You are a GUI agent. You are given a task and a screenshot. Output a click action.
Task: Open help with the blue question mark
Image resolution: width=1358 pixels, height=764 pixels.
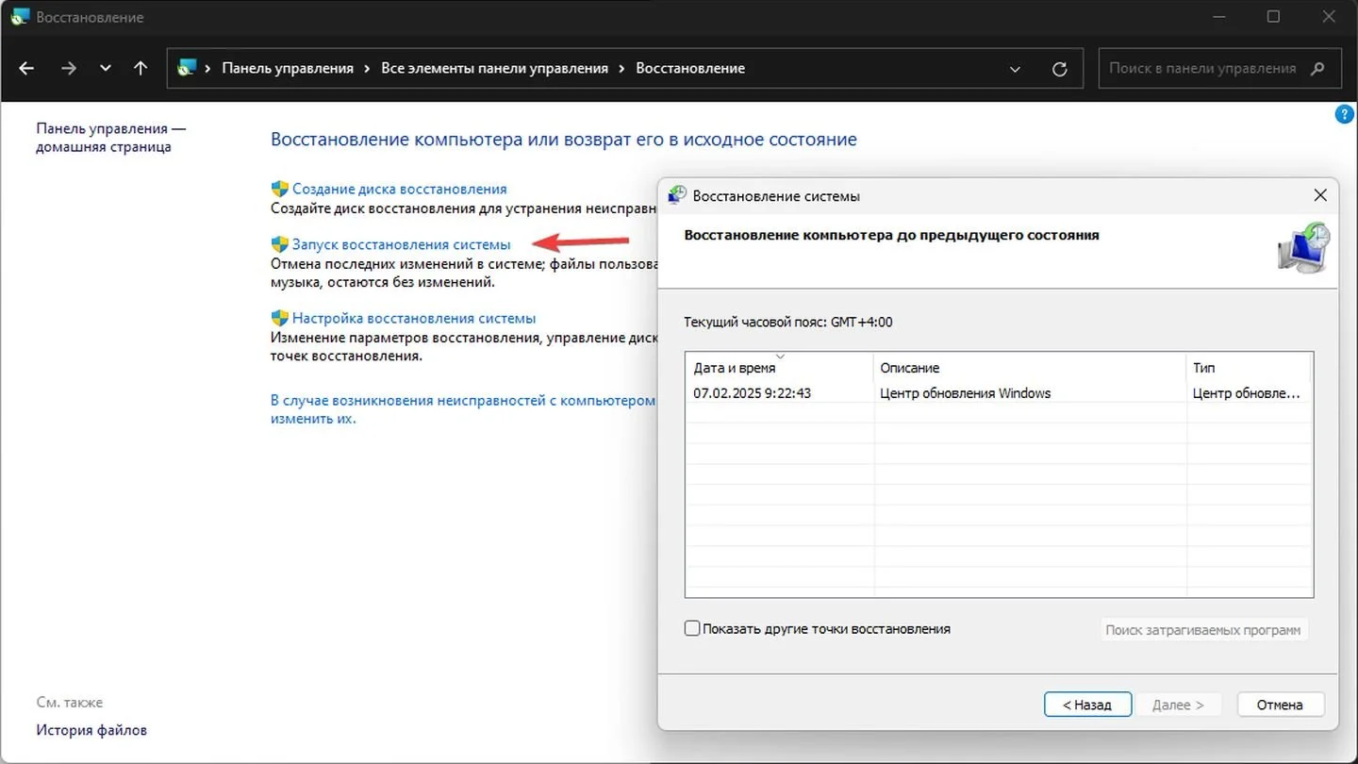[x=1345, y=114]
